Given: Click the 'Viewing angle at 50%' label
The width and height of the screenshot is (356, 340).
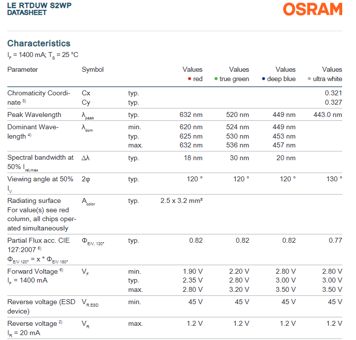Looking at the screenshot, I should click(40, 179).
